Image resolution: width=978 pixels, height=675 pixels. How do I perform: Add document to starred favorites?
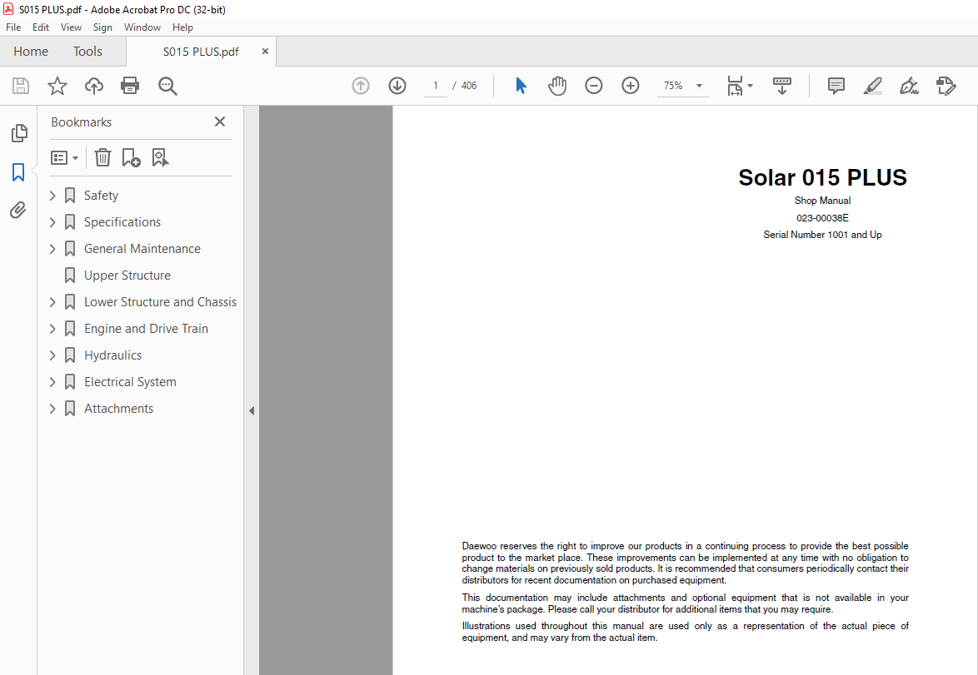pos(57,86)
